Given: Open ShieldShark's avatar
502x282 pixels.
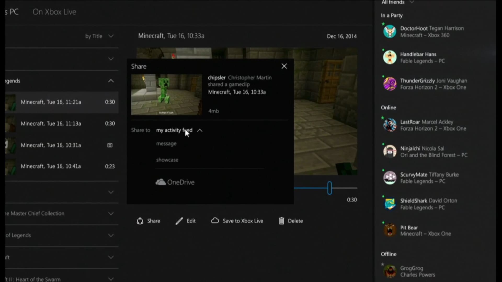Looking at the screenshot, I should pyautogui.click(x=390, y=204).
